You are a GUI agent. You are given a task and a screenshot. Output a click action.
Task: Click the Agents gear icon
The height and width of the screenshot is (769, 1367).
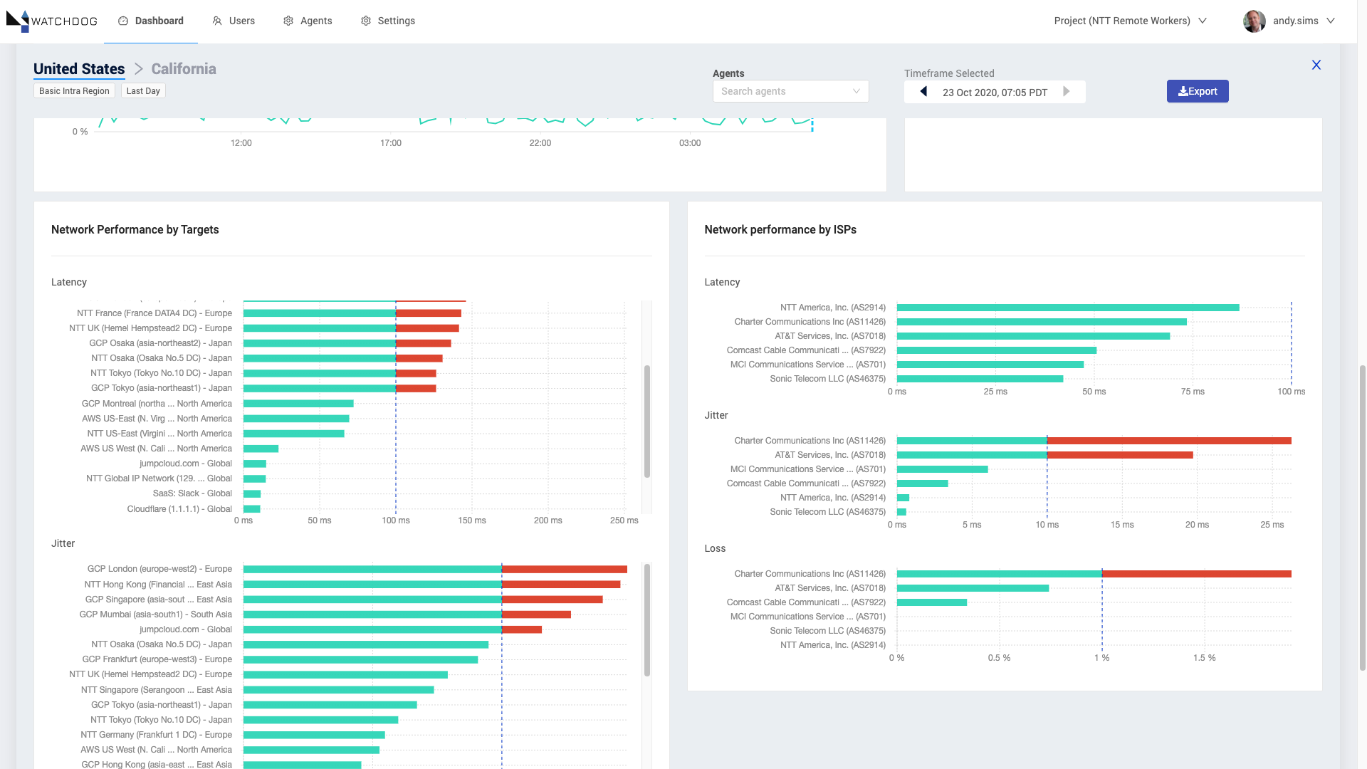click(x=288, y=21)
